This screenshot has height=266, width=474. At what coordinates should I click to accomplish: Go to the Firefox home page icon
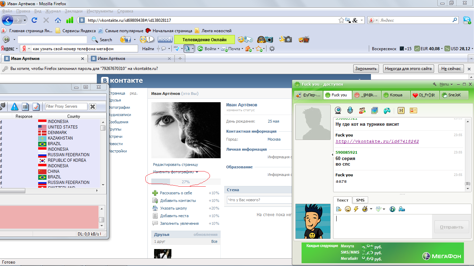pos(58,20)
